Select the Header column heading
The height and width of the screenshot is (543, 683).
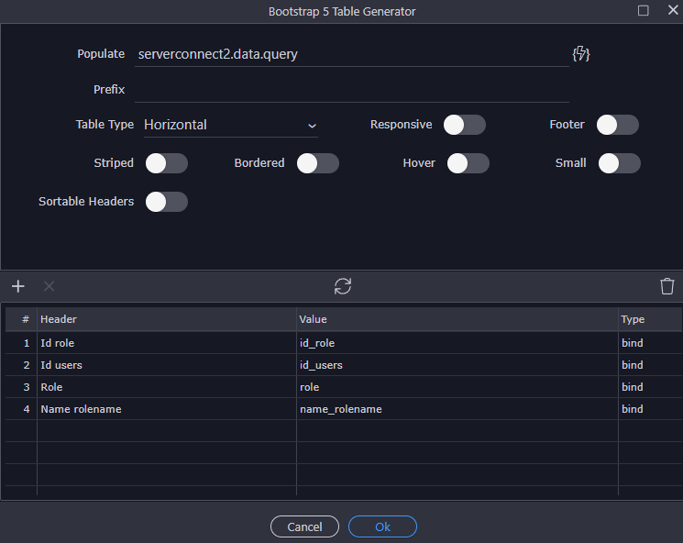point(166,319)
